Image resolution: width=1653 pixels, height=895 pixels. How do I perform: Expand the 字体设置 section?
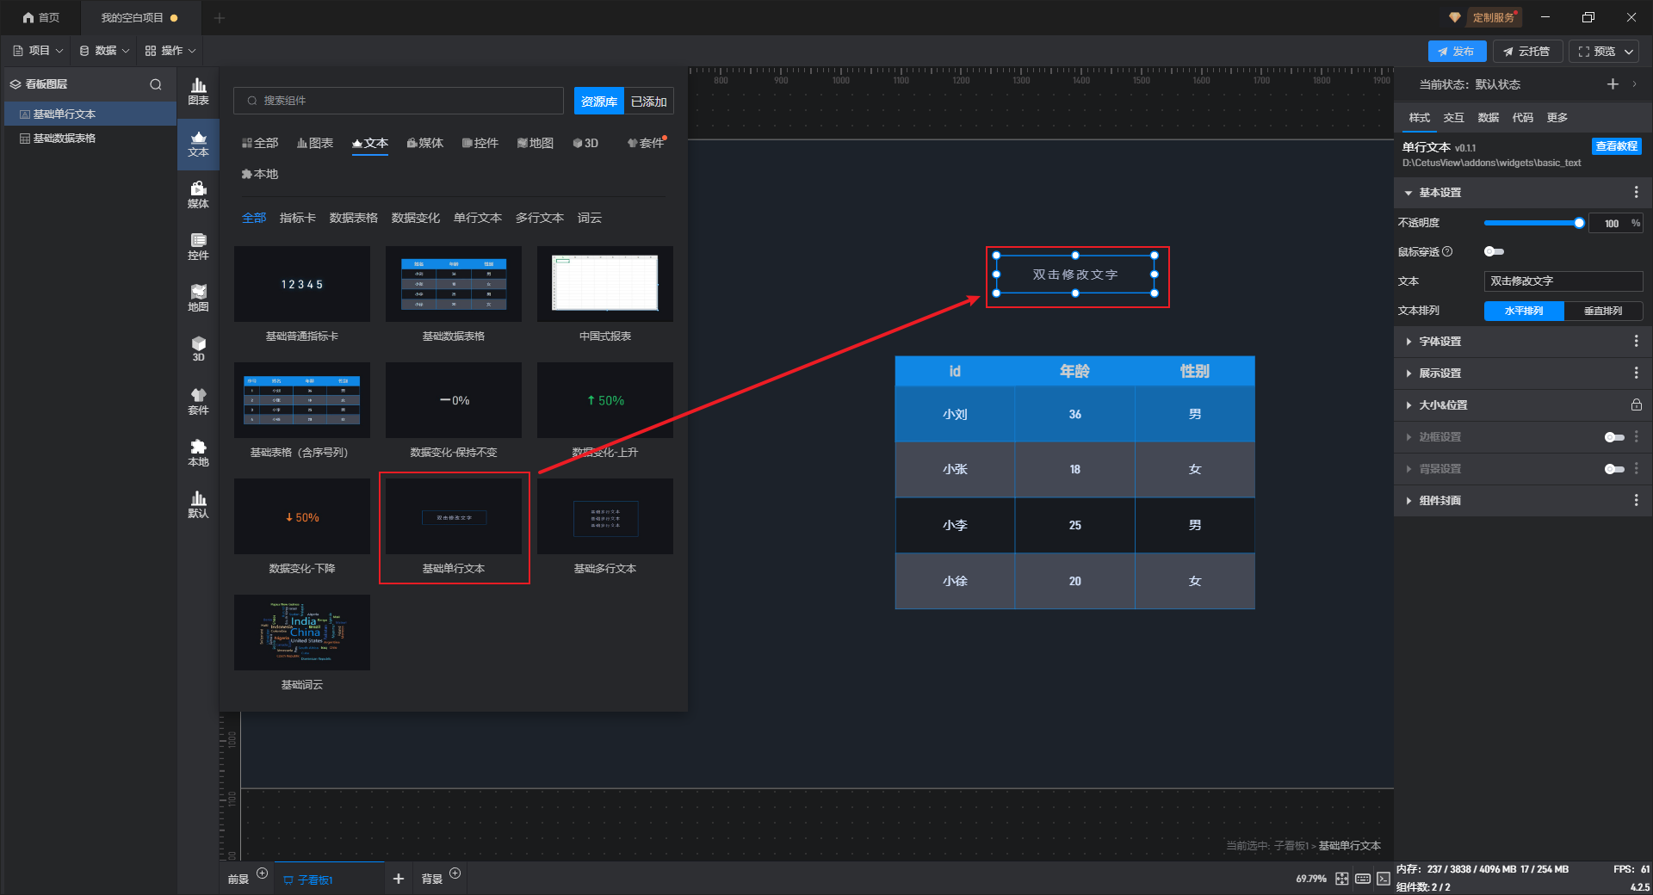point(1408,342)
